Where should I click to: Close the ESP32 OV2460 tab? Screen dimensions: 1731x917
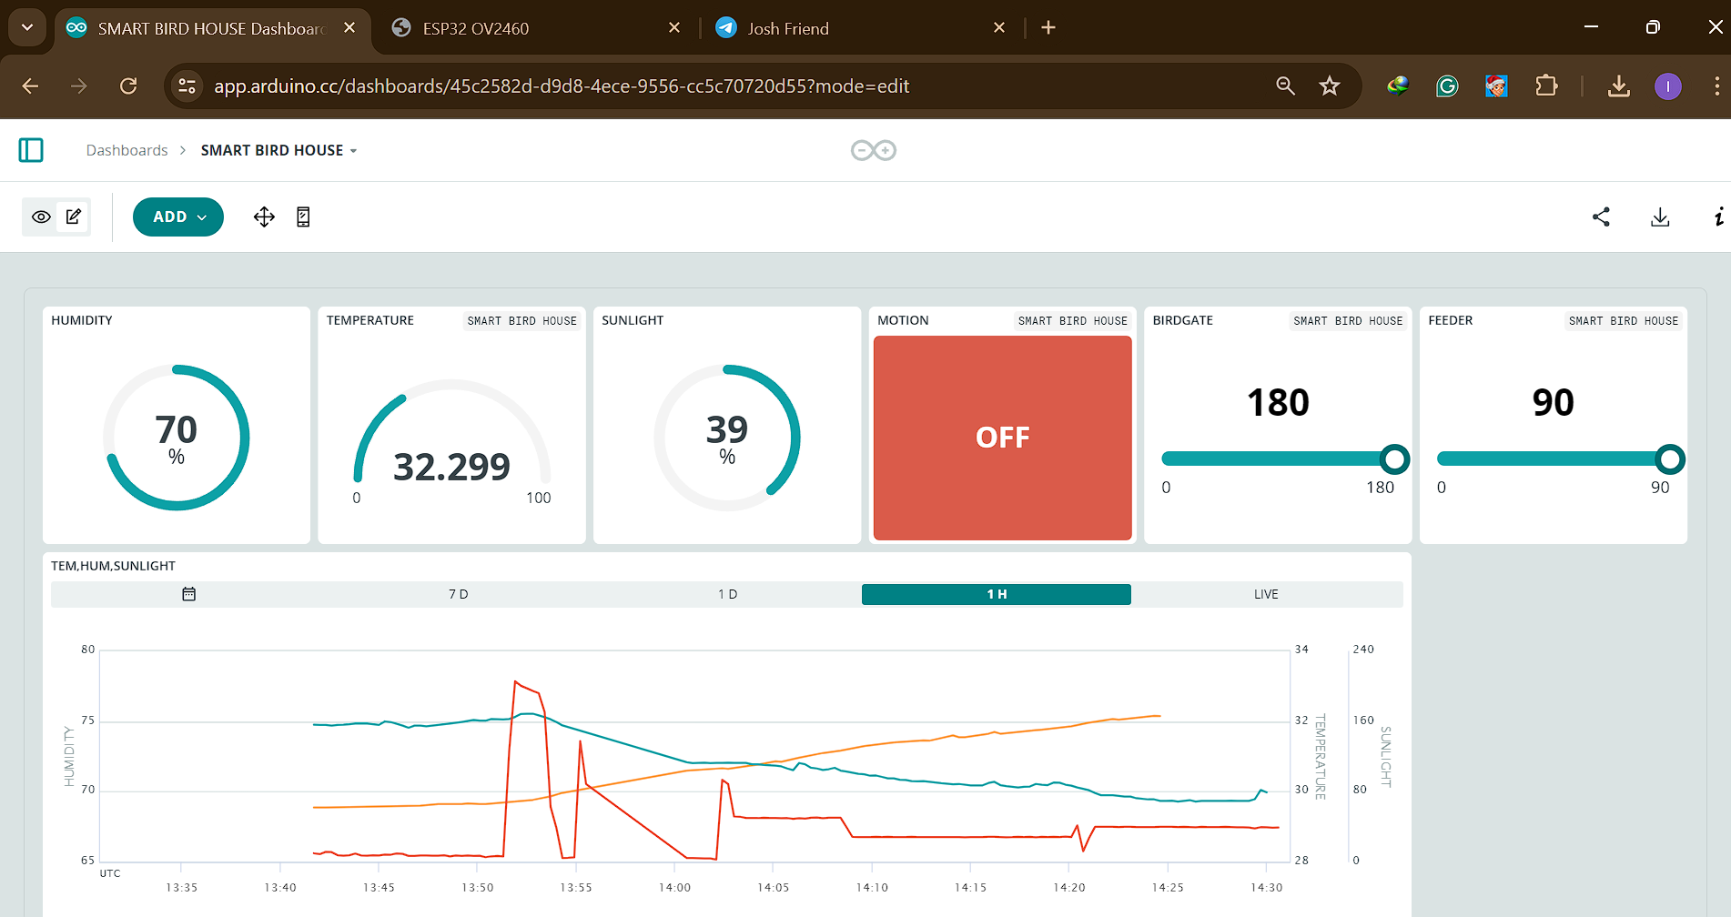pyautogui.click(x=674, y=28)
